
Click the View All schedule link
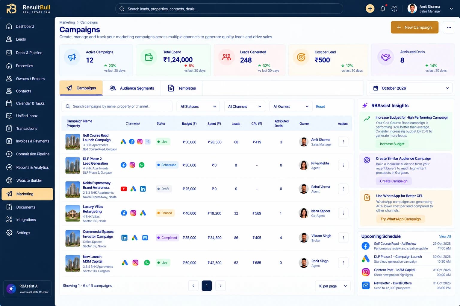coord(445,236)
